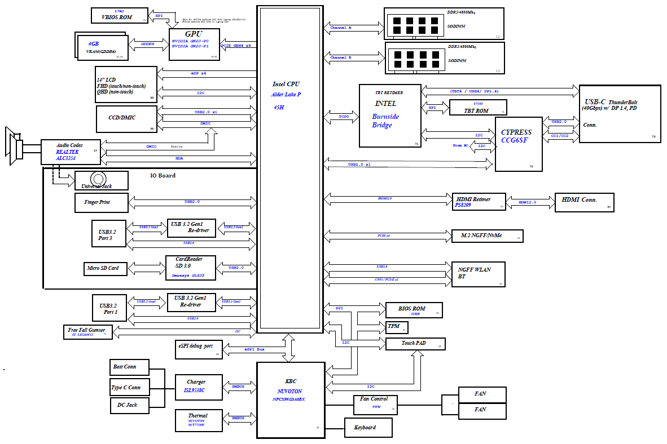Click the USB-C ThunderBolt connector block
This screenshot has width=667, height=444.
click(x=620, y=114)
